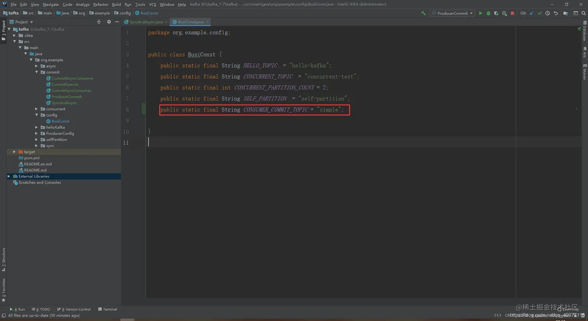Open the Project view selector dropdown
This screenshot has width=588, height=321.
[21, 22]
